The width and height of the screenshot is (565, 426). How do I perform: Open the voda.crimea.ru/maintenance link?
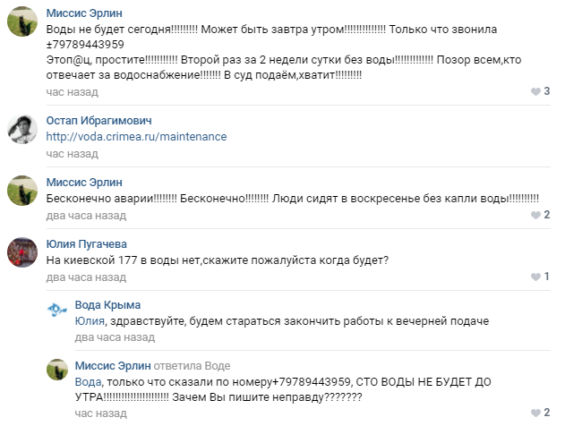click(136, 137)
